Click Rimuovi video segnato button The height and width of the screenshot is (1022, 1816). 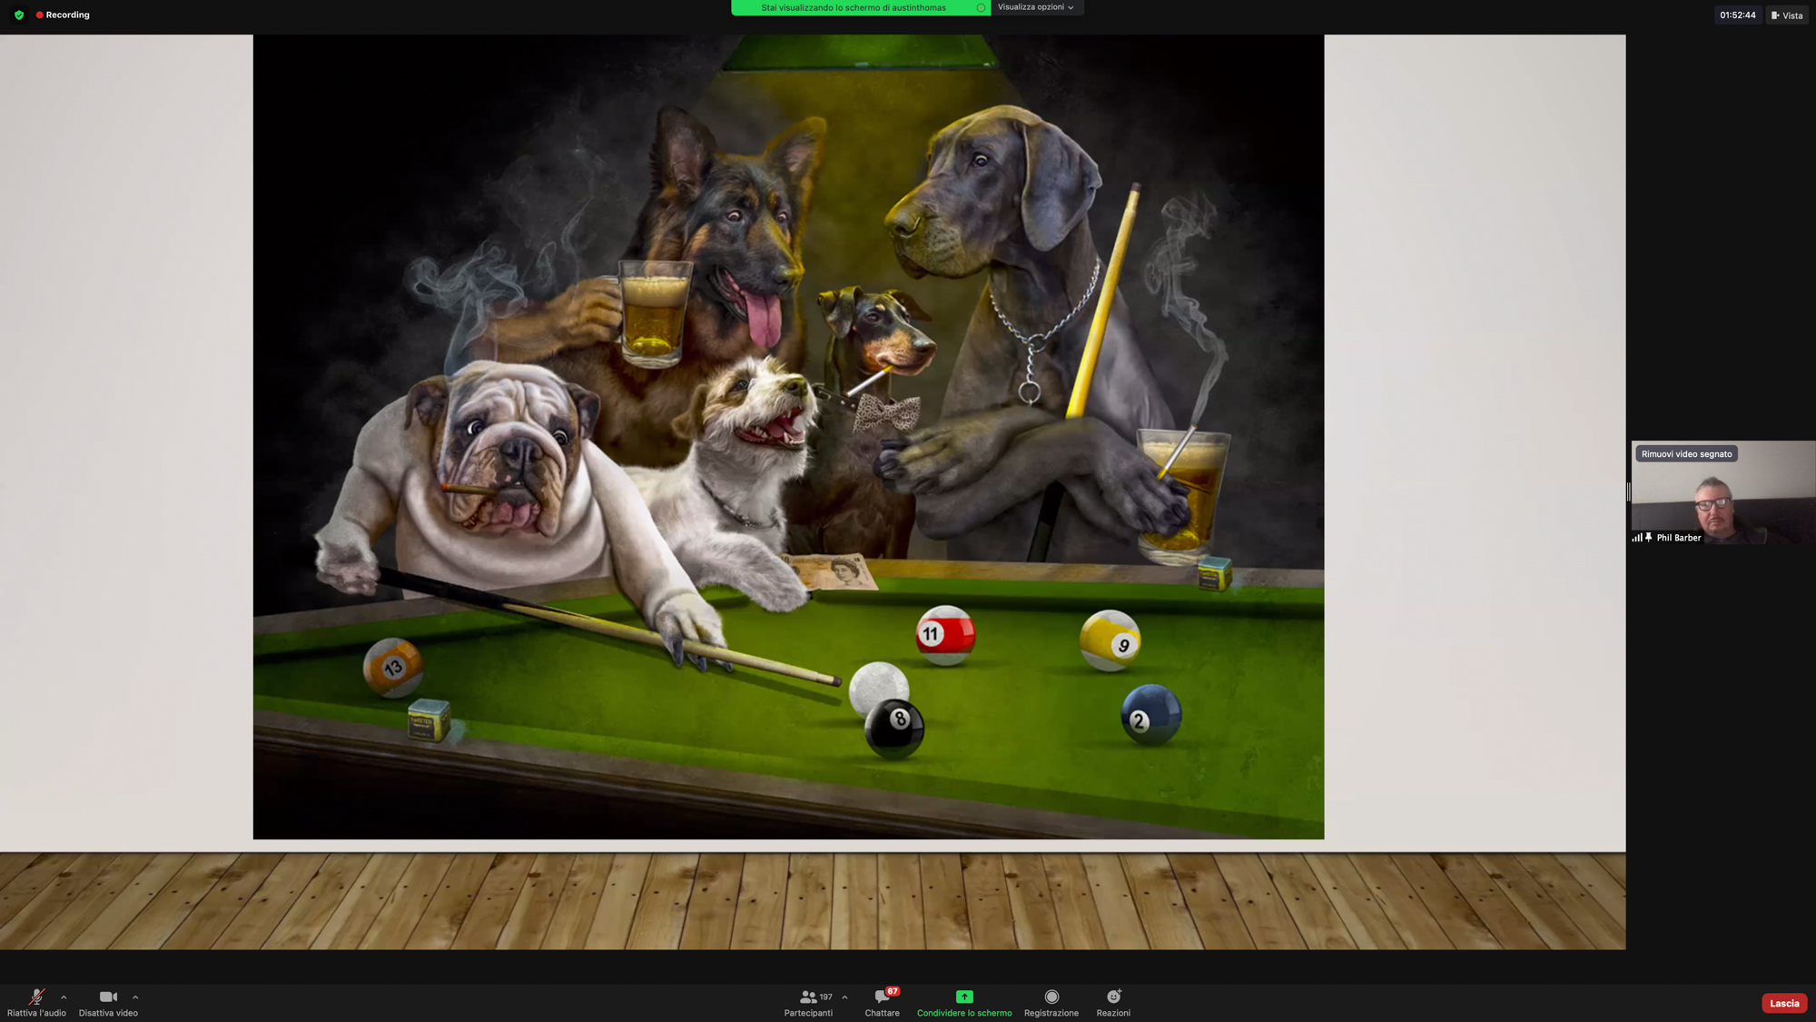(x=1686, y=453)
